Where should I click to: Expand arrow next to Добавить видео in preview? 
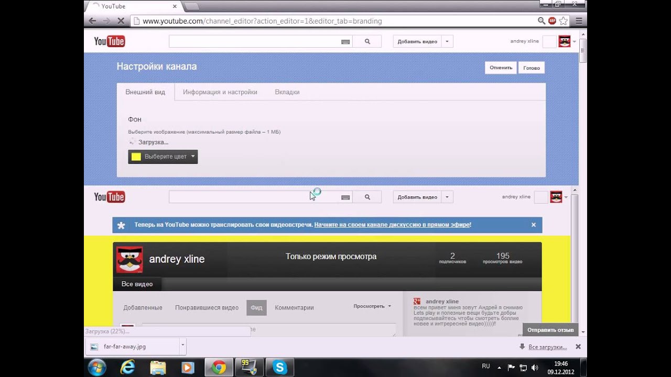coord(447,197)
